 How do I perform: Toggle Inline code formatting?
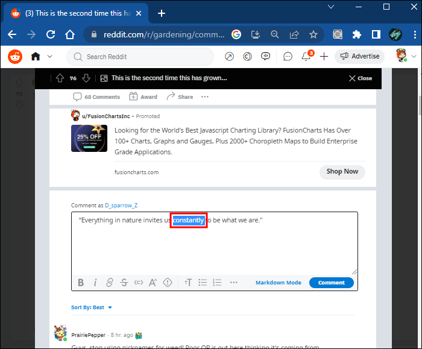[139, 282]
